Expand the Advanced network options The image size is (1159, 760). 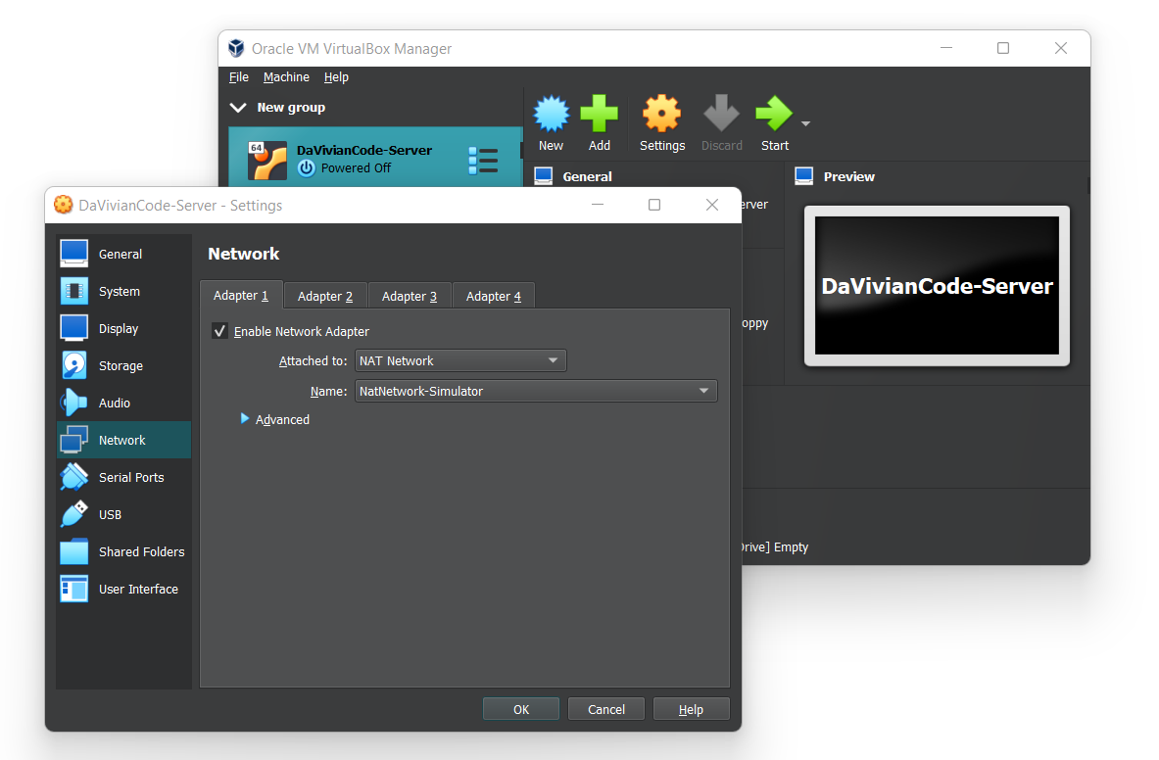pyautogui.click(x=275, y=419)
